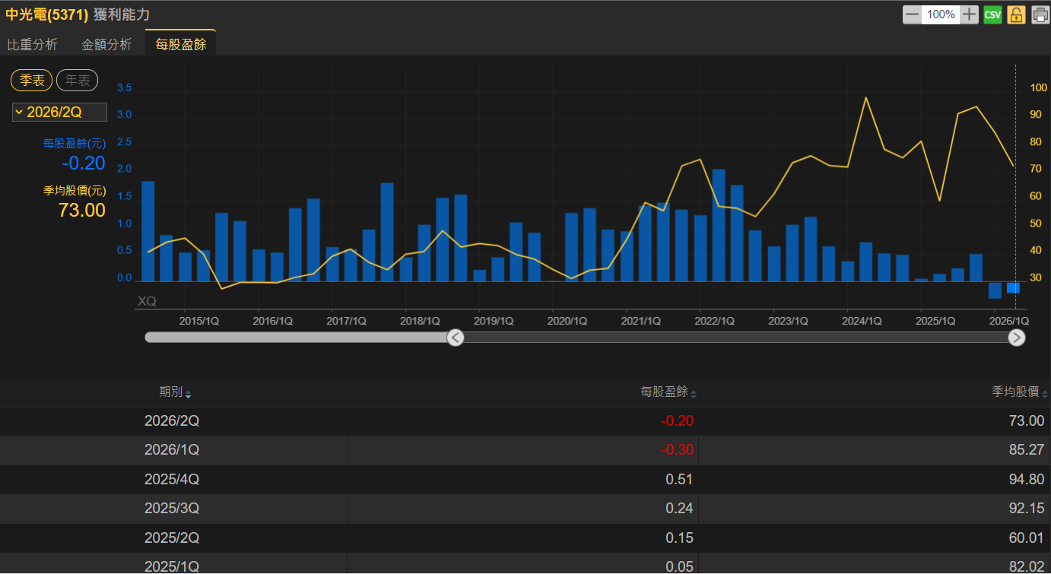The image size is (1051, 574).
Task: Click the 92.15 average price value
Action: coord(1027,509)
